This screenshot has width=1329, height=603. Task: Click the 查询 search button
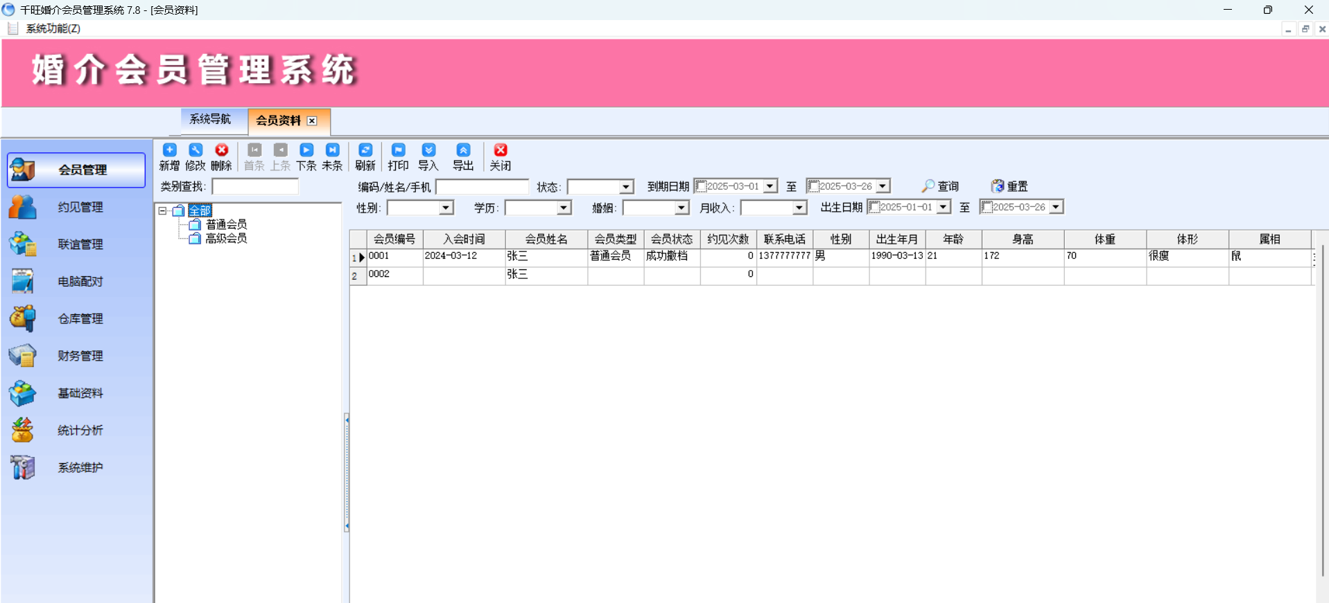click(940, 186)
